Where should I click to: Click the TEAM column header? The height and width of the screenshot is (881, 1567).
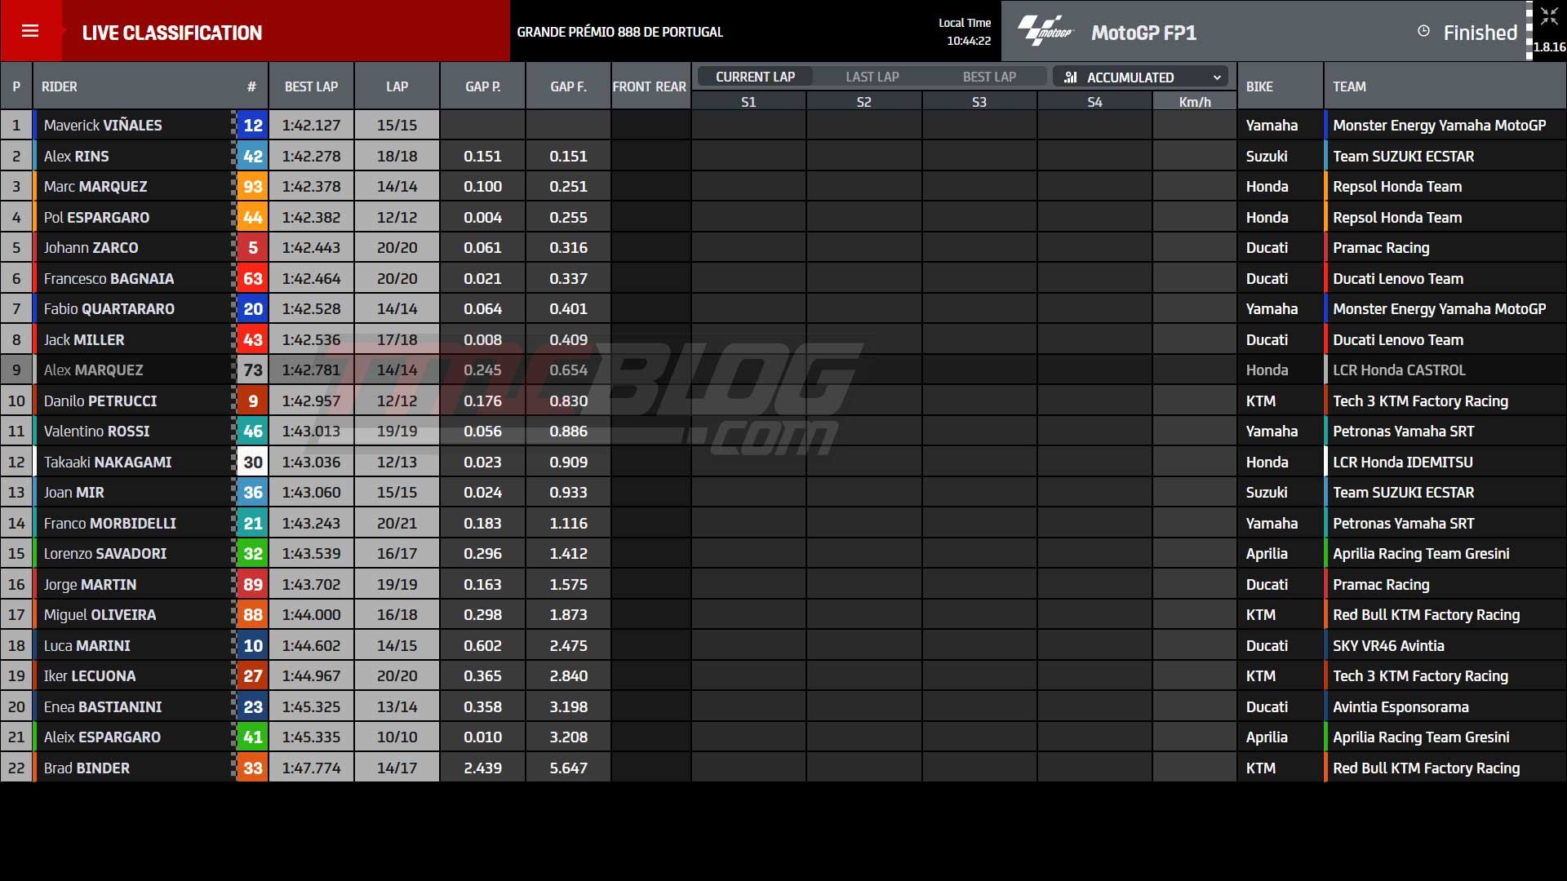1445,86
